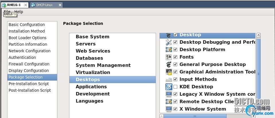The width and height of the screenshot is (275, 118).
Task: Select the Web Services category
Action: pos(112,51)
